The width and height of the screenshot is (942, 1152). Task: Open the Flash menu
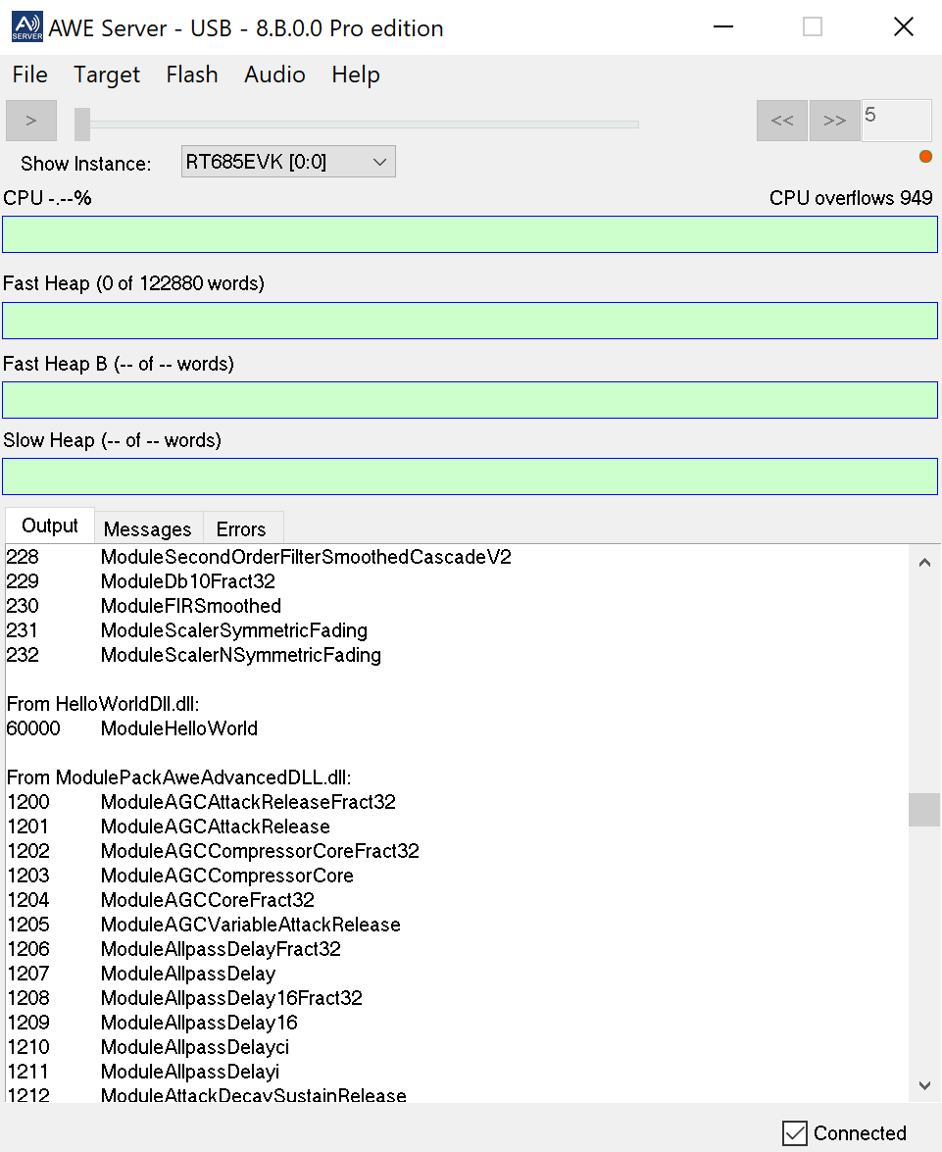click(x=192, y=75)
